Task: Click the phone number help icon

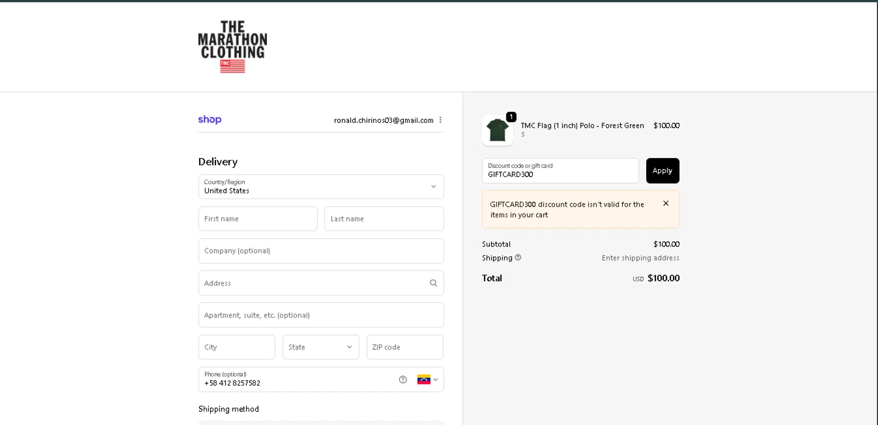Action: coord(403,379)
